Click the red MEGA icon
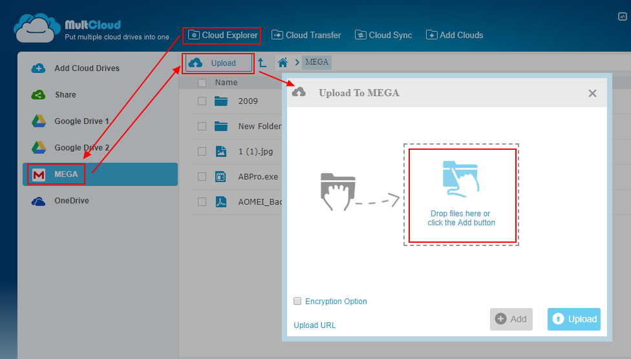 pos(39,174)
